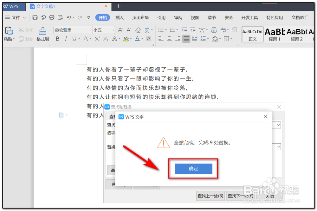Screen dimensions: 317x211
Task: Increase paragraph indent icon
Action: (193, 30)
